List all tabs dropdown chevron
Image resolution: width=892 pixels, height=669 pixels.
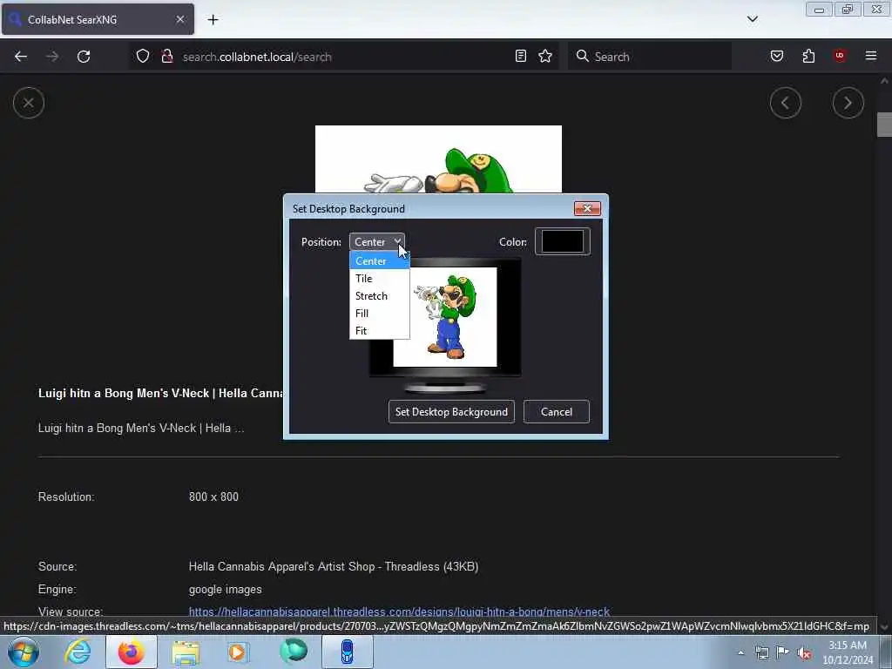coord(752,19)
